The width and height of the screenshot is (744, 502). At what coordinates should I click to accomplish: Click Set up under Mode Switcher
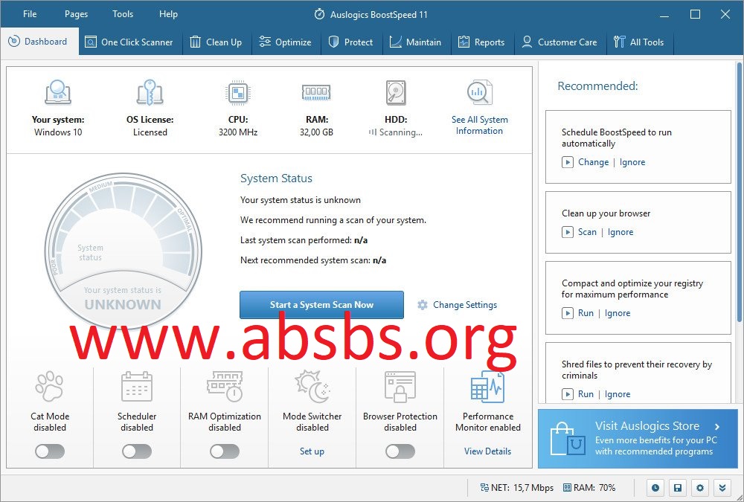[312, 451]
